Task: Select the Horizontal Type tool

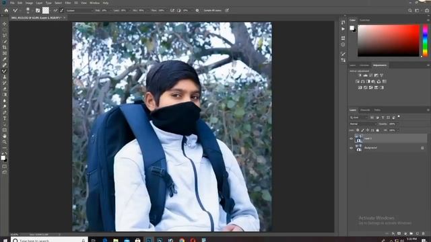Action: pos(5,118)
